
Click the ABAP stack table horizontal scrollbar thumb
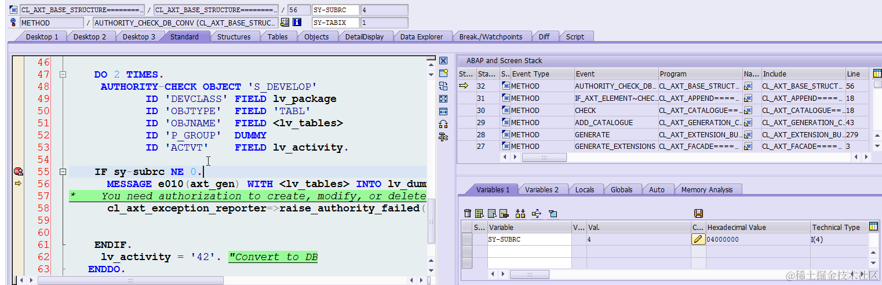[544, 157]
